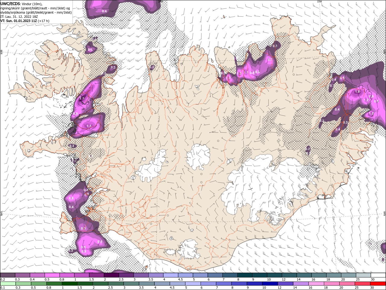This screenshot has height=290, width=386.
Task: Click the '3.5' number in the upper legend
Action: pyautogui.click(x=151, y=279)
